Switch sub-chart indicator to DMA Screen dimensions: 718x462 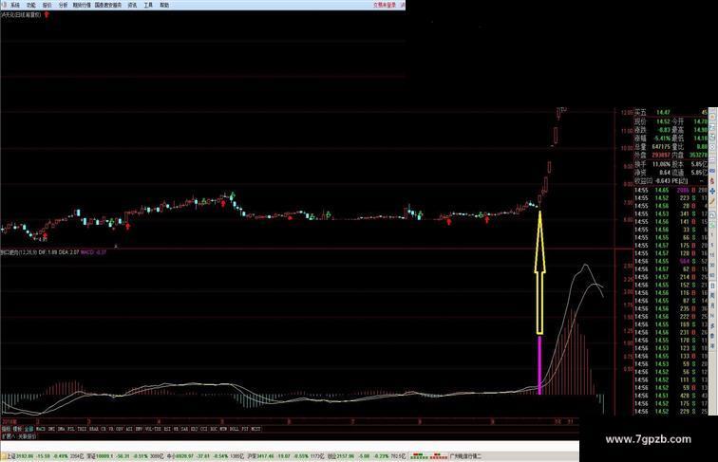click(61, 429)
